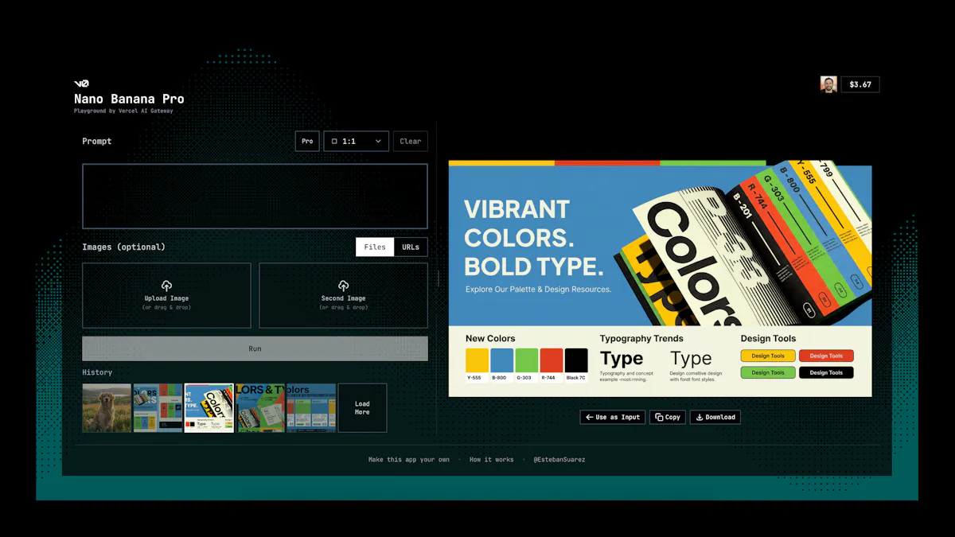The width and height of the screenshot is (955, 537).
Task: Click the 'Images (optional)' label
Action: [123, 247]
